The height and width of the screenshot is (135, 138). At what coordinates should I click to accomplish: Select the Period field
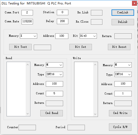(76, 127)
